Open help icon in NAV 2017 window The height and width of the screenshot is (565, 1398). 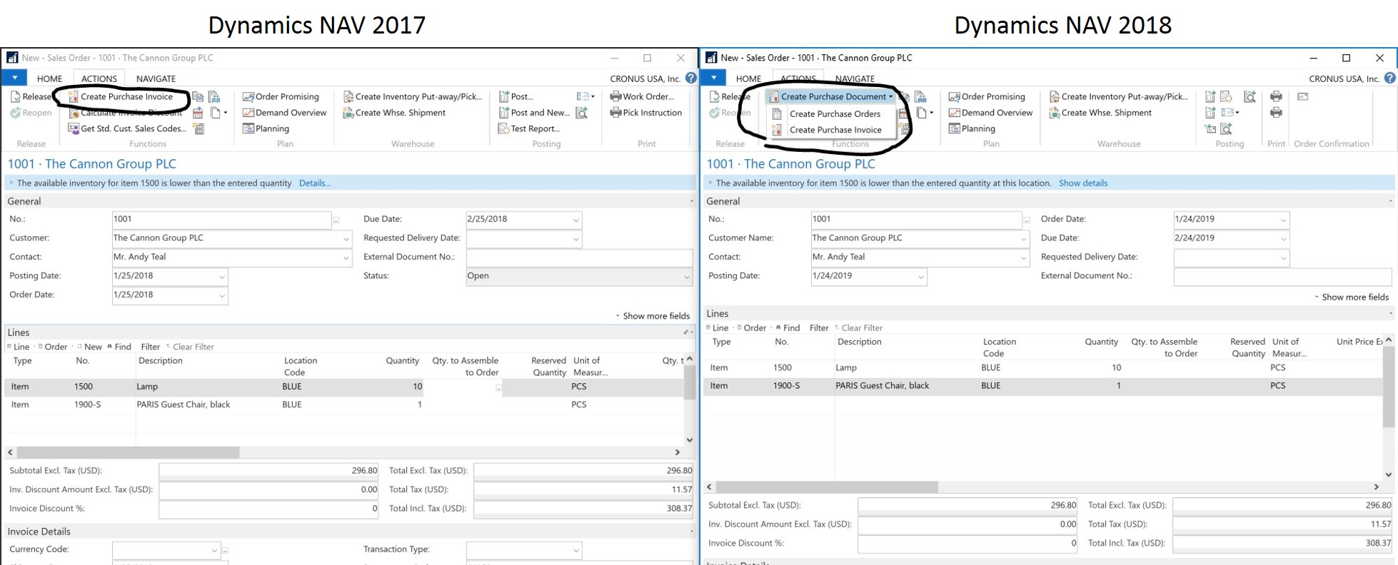pyautogui.click(x=690, y=78)
